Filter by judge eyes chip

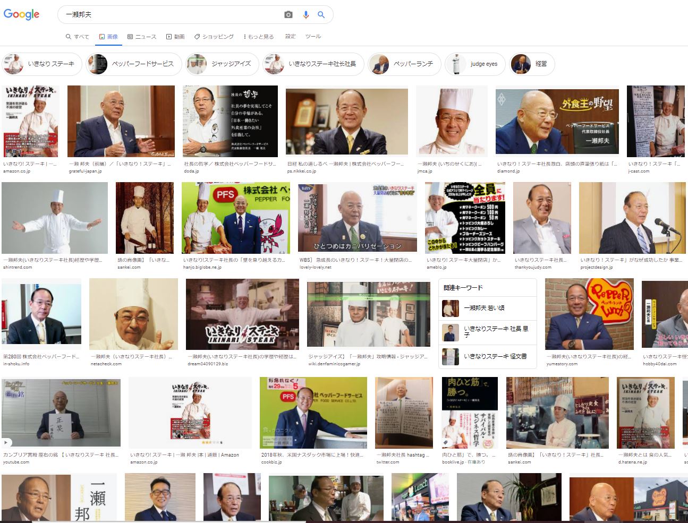475,64
